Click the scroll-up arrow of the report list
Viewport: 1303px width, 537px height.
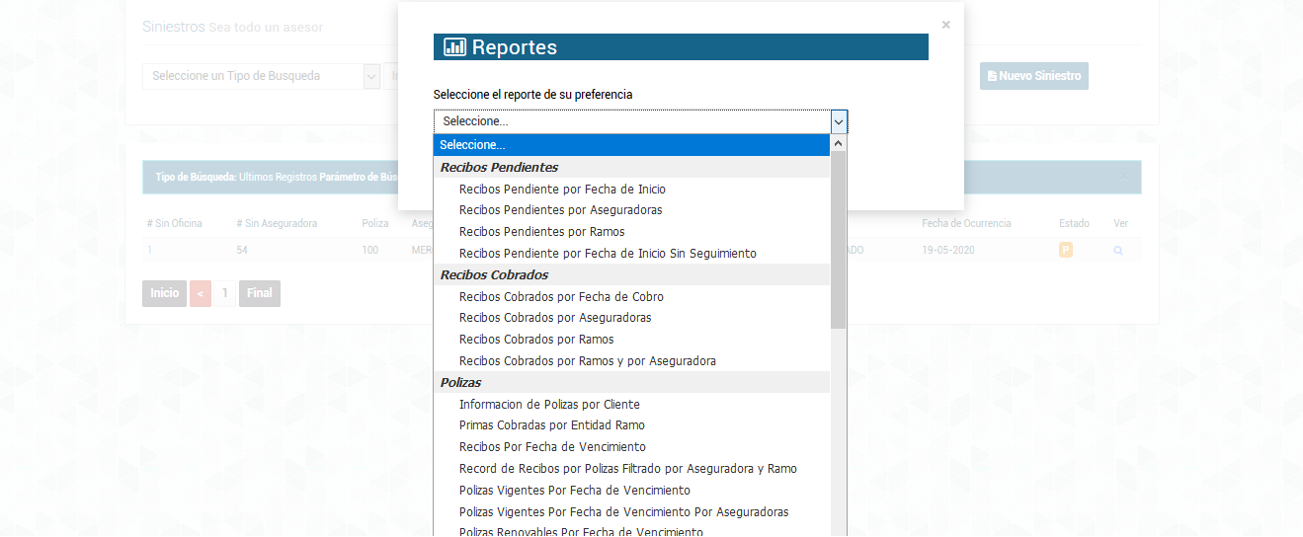point(839,144)
